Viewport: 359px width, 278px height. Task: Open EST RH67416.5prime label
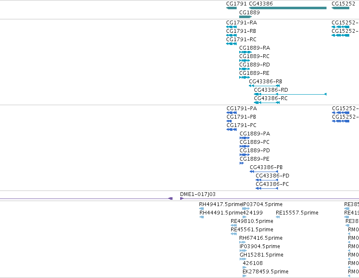261,238
